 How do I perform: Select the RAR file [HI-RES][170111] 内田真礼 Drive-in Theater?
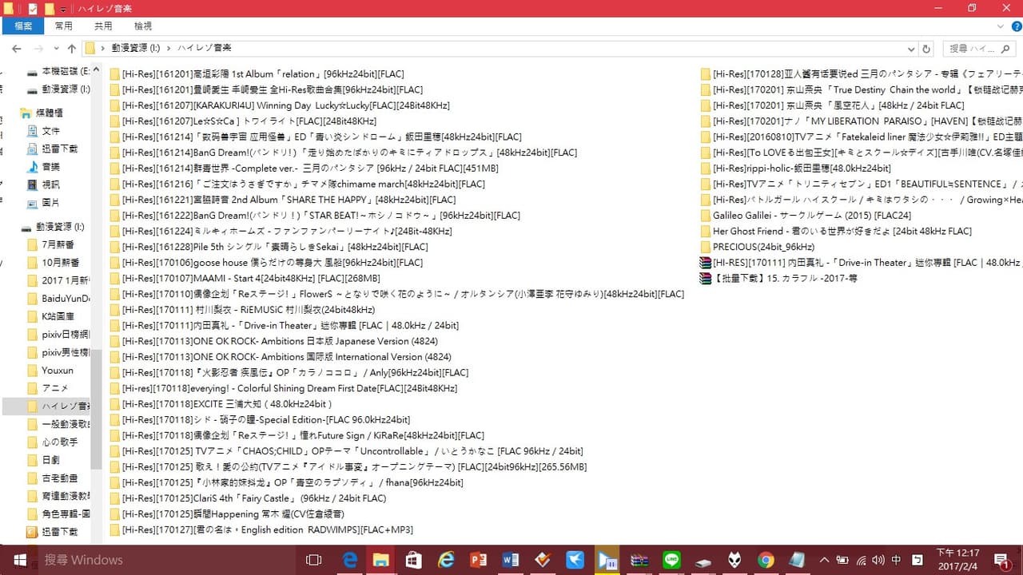point(861,262)
